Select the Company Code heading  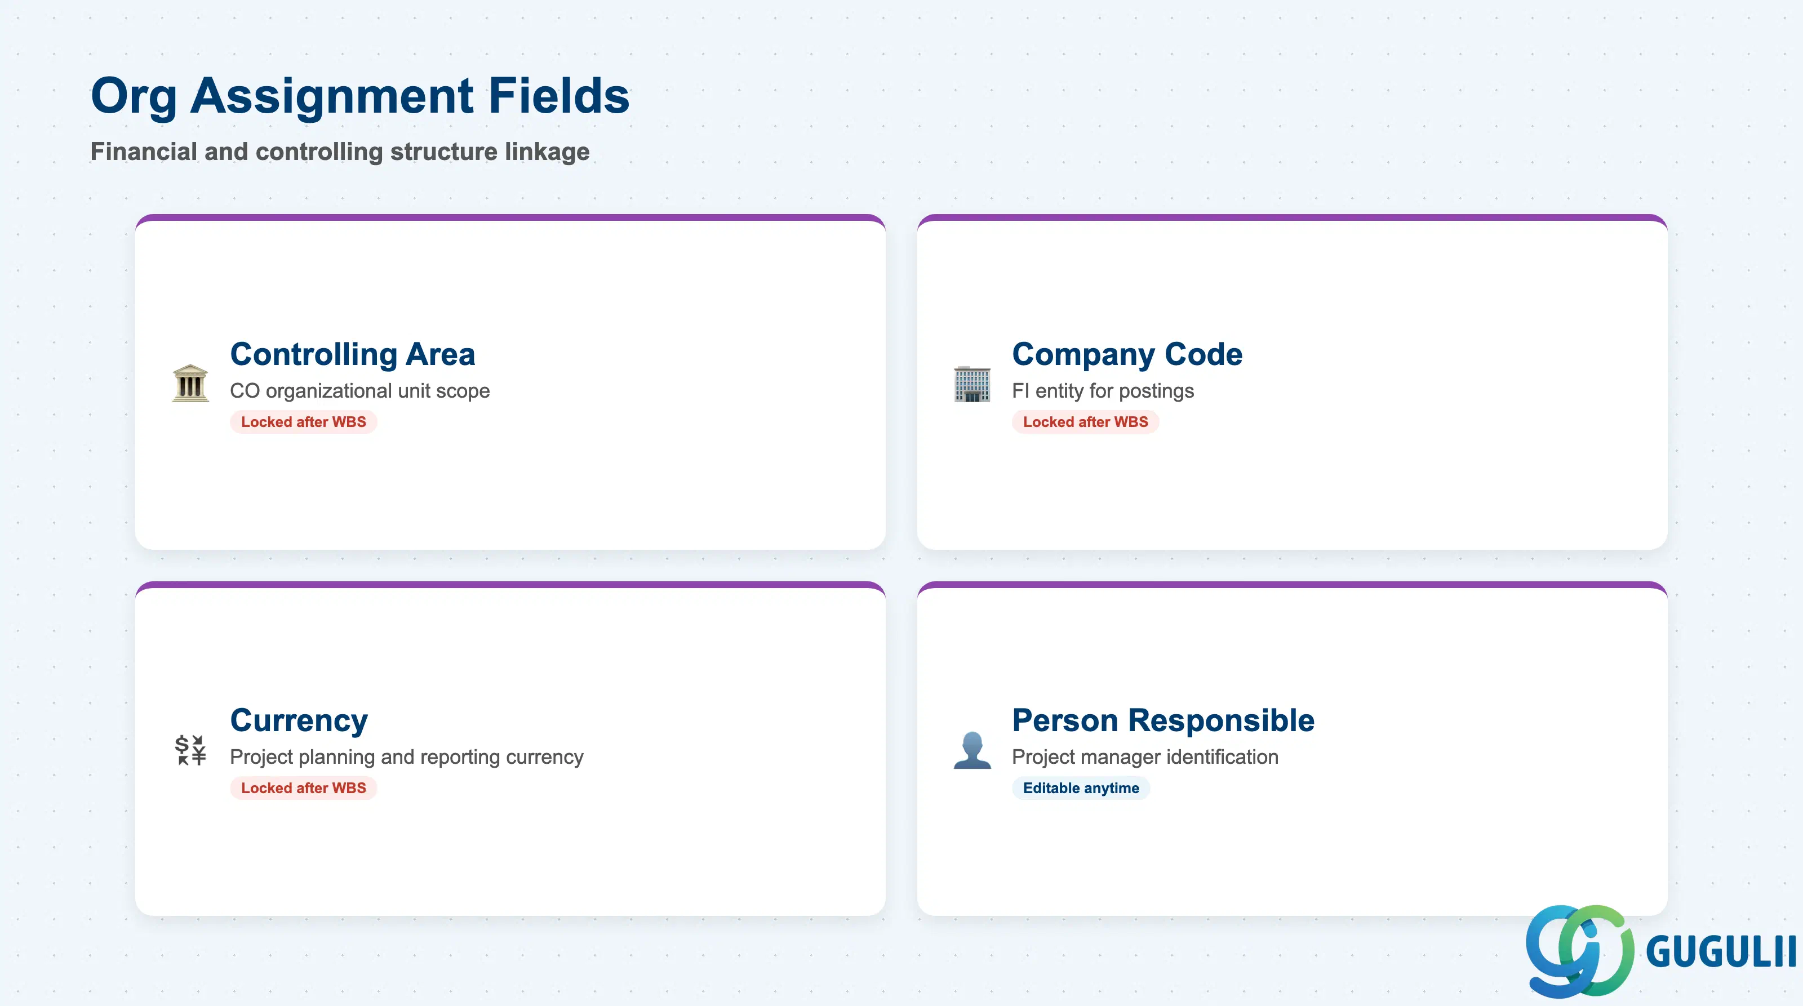click(1127, 354)
